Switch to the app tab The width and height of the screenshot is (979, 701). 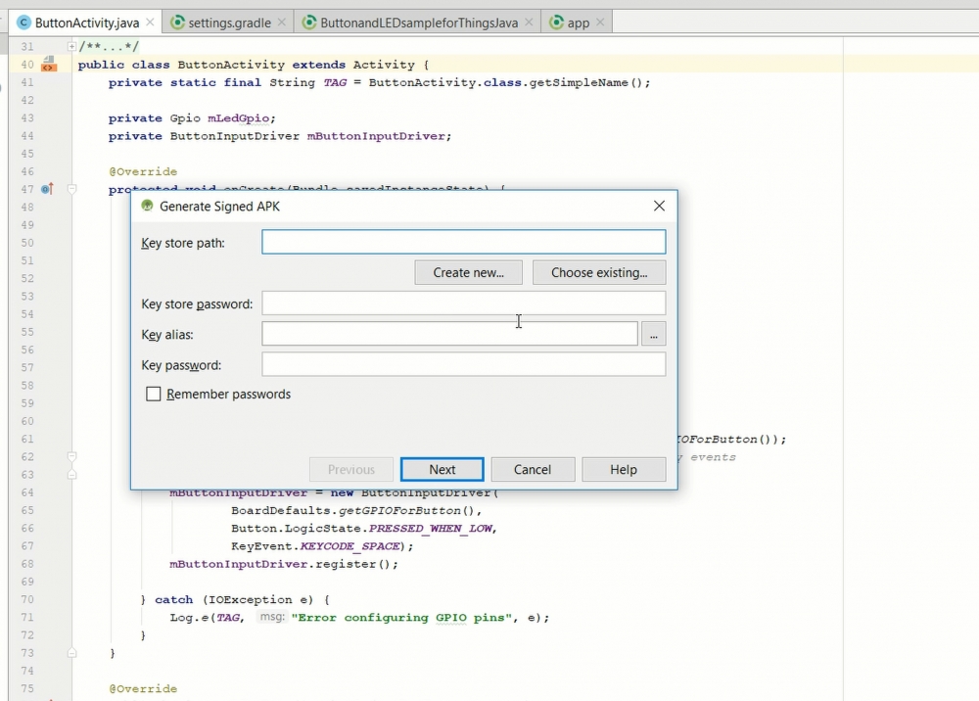coord(578,23)
